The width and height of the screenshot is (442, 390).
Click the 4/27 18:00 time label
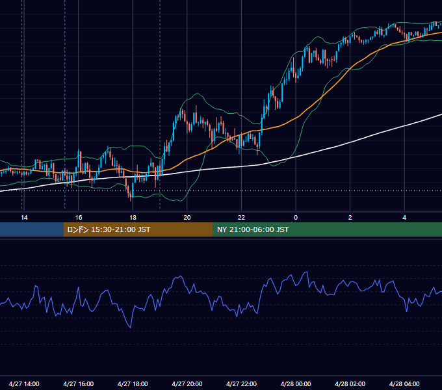pyautogui.click(x=133, y=383)
